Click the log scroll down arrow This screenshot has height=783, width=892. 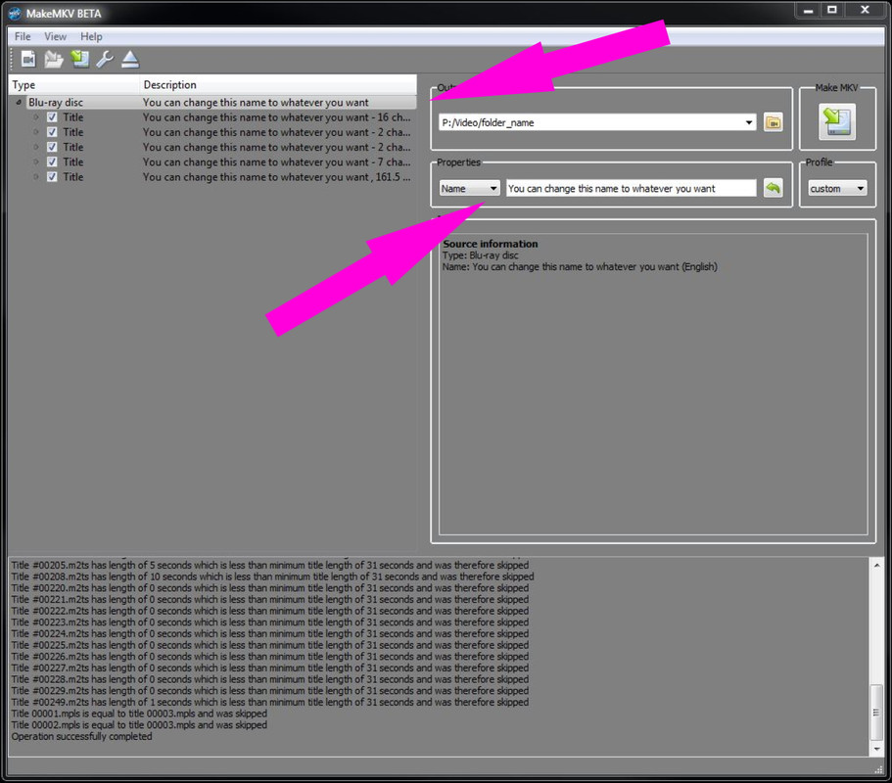click(876, 749)
